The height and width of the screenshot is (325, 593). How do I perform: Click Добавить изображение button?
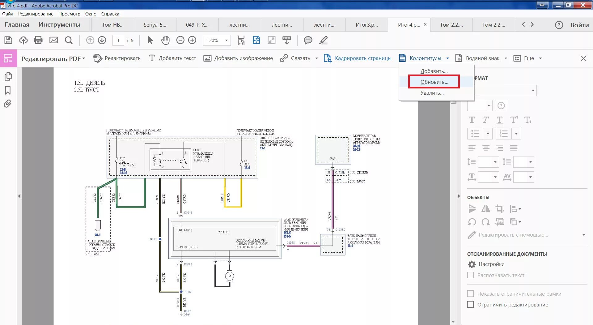pyautogui.click(x=238, y=58)
